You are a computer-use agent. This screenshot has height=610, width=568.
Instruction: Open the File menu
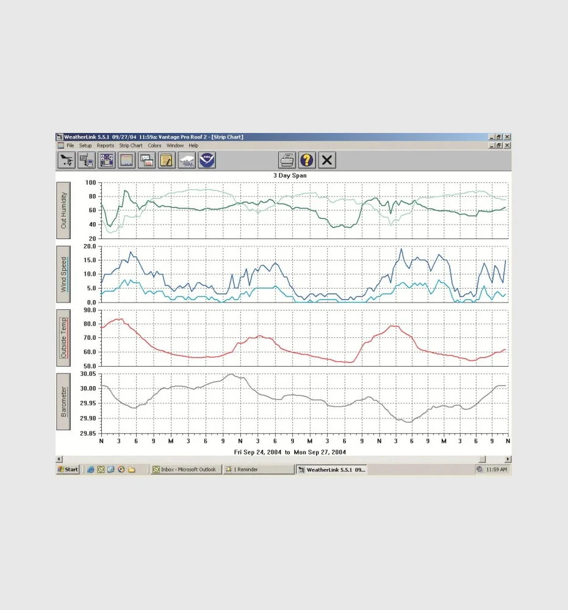click(71, 146)
